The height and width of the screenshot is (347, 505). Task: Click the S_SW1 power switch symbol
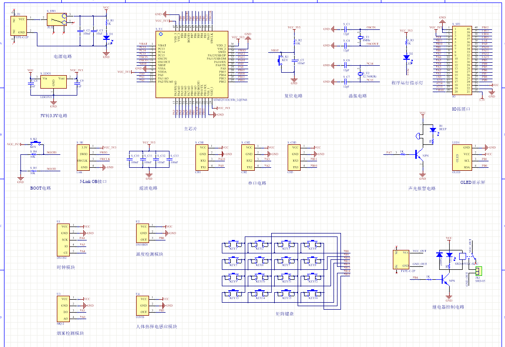(57, 19)
